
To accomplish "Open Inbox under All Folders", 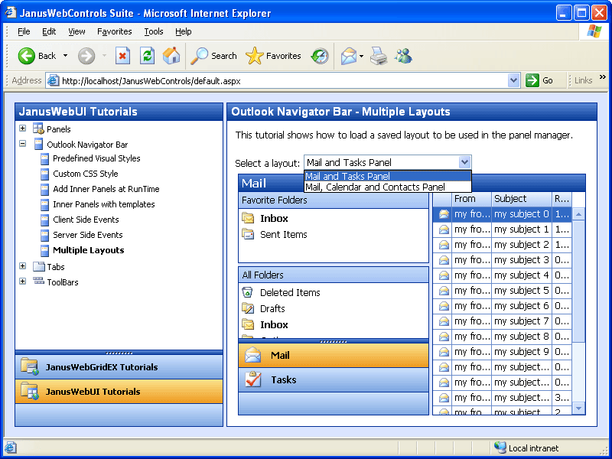I will coord(274,324).
